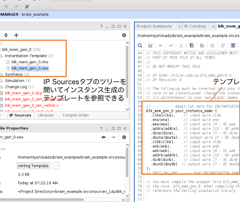This screenshot has height=202, width=240.
Task: Click the Verilog Template type button
Action: coord(33,166)
